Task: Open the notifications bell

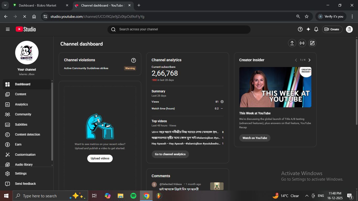Action: [x=316, y=29]
